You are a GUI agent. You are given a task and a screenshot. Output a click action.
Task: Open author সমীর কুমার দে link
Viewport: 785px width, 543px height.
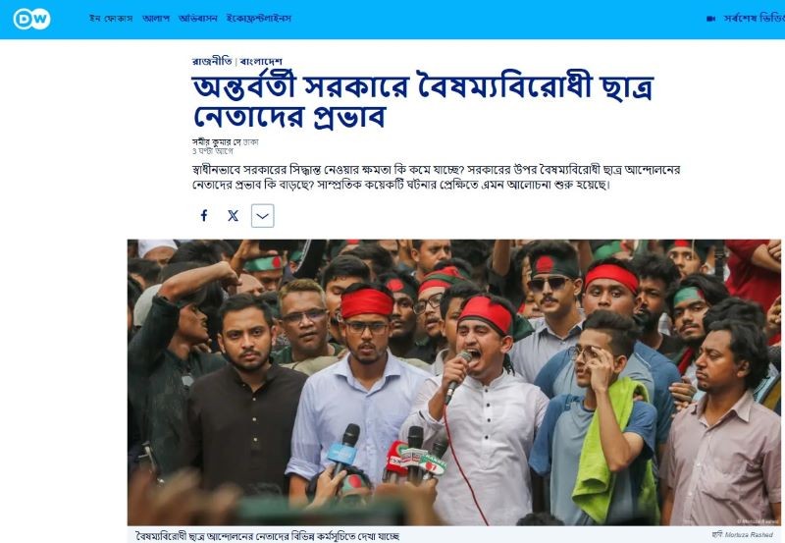pos(217,142)
